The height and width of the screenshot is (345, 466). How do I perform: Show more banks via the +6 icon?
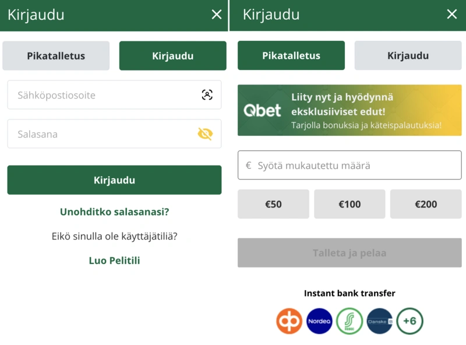point(409,321)
